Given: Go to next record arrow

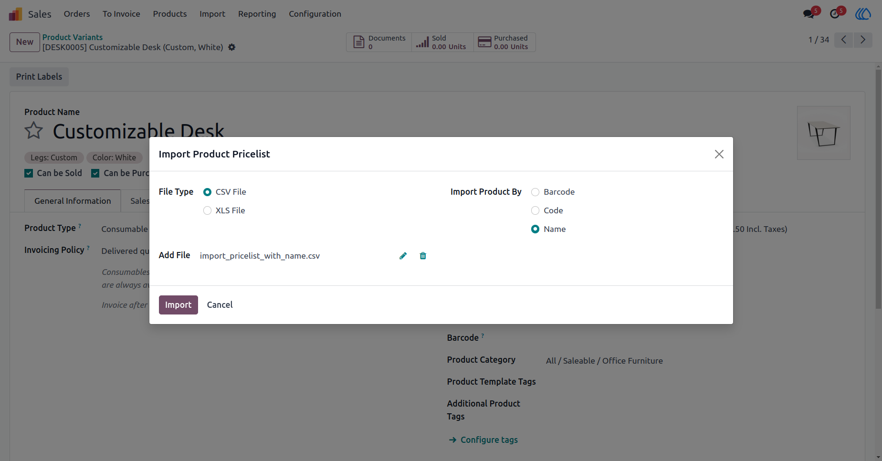Looking at the screenshot, I should tap(863, 40).
